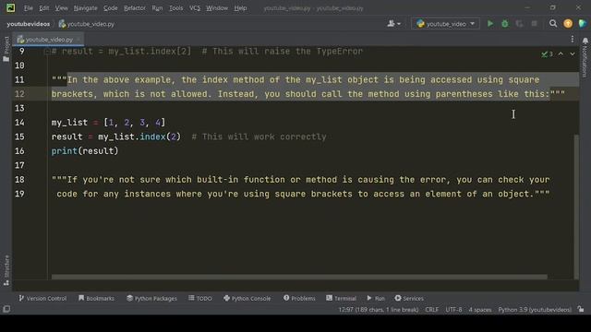Open the Window menu
This screenshot has height=332, width=591.
(217, 8)
